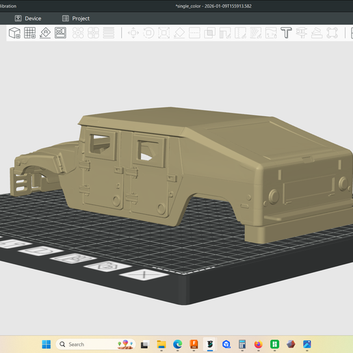Click the Bambu Studio taskbar icon
Image resolution: width=353 pixels, height=353 pixels.
[x=210, y=344]
